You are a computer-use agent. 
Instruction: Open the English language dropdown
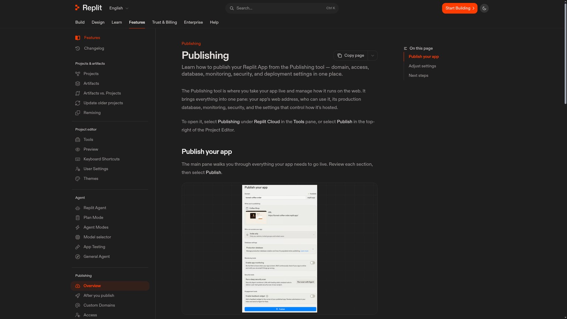119,8
